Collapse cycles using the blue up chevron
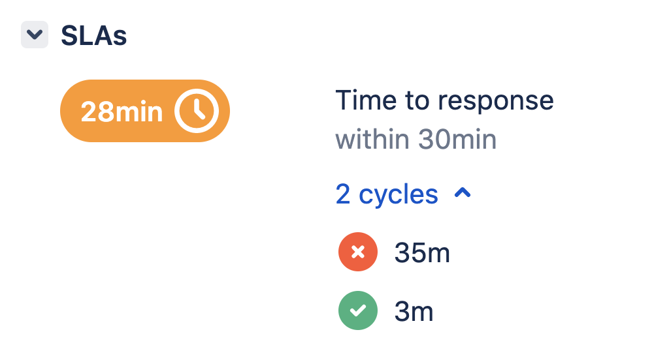The height and width of the screenshot is (347, 669). pyautogui.click(x=463, y=193)
